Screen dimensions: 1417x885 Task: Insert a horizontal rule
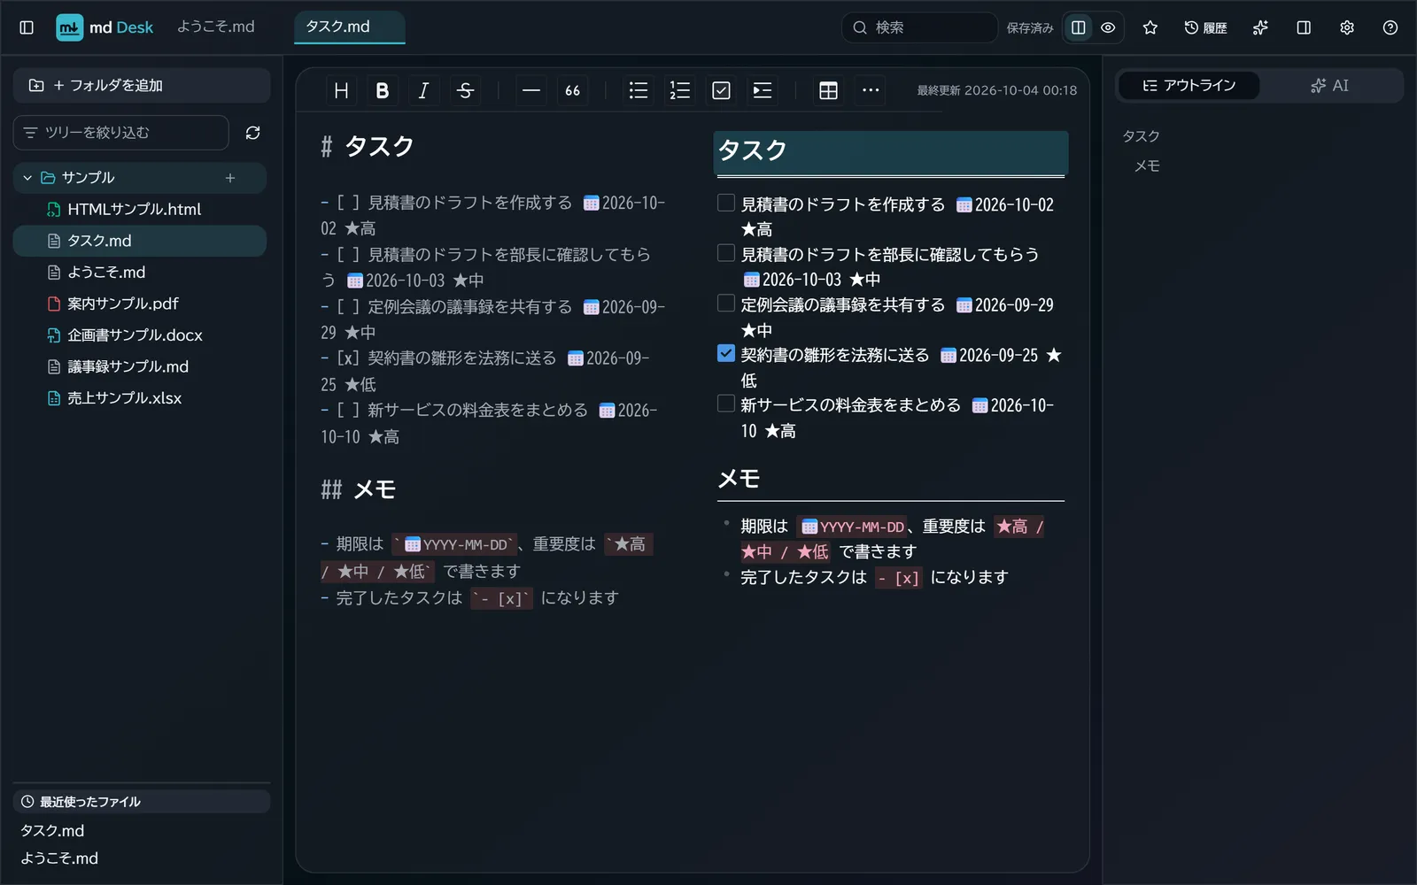[531, 90]
